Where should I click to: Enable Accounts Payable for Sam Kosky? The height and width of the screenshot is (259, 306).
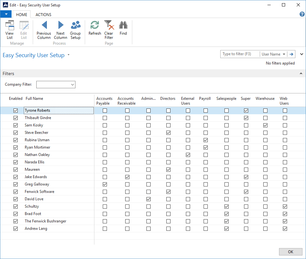click(x=105, y=125)
